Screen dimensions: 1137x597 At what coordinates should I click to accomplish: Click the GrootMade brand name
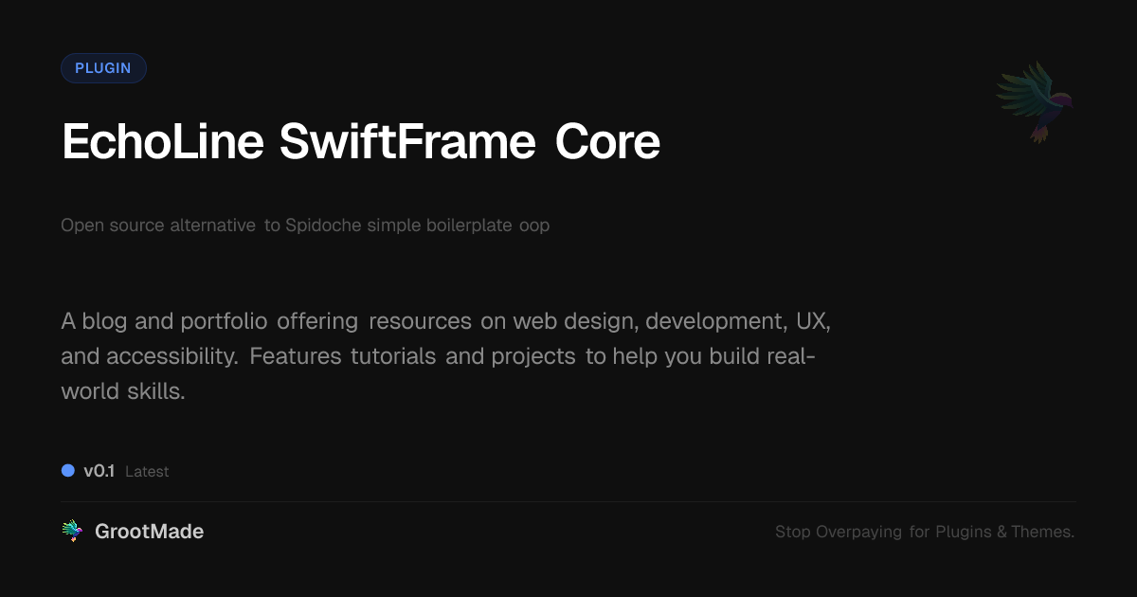[x=150, y=532]
